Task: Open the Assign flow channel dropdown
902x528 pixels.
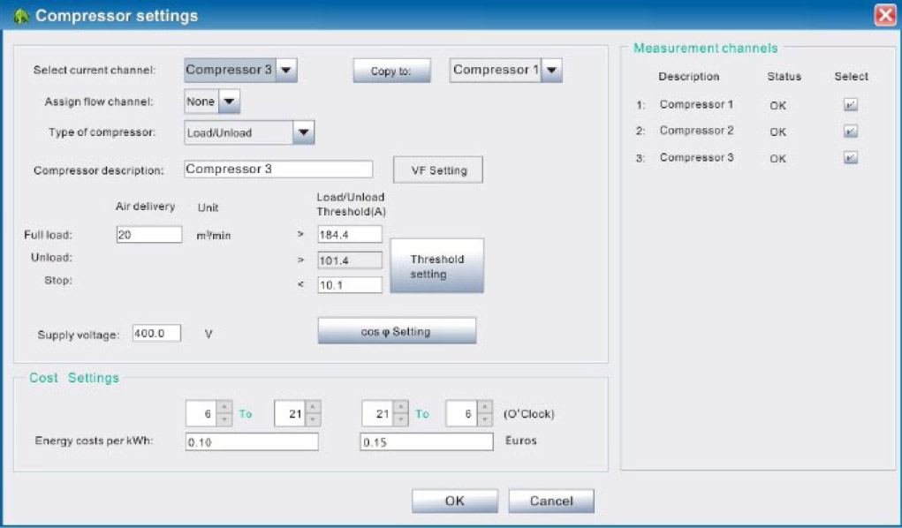Action: 229,102
